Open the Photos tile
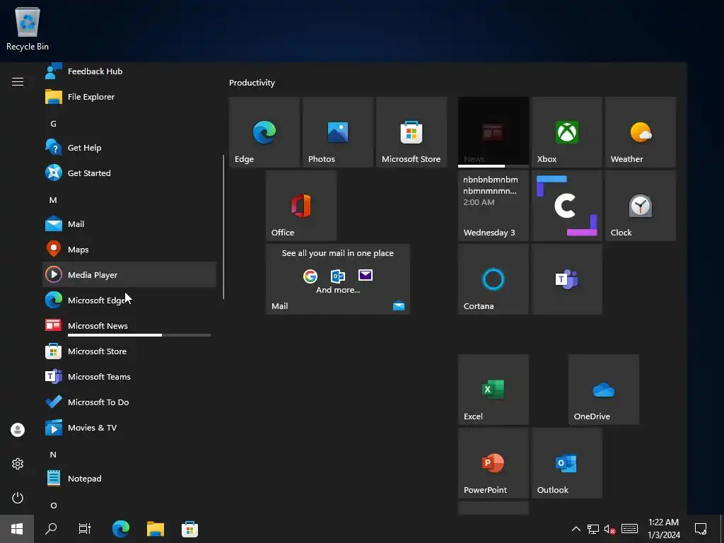 pos(337,132)
